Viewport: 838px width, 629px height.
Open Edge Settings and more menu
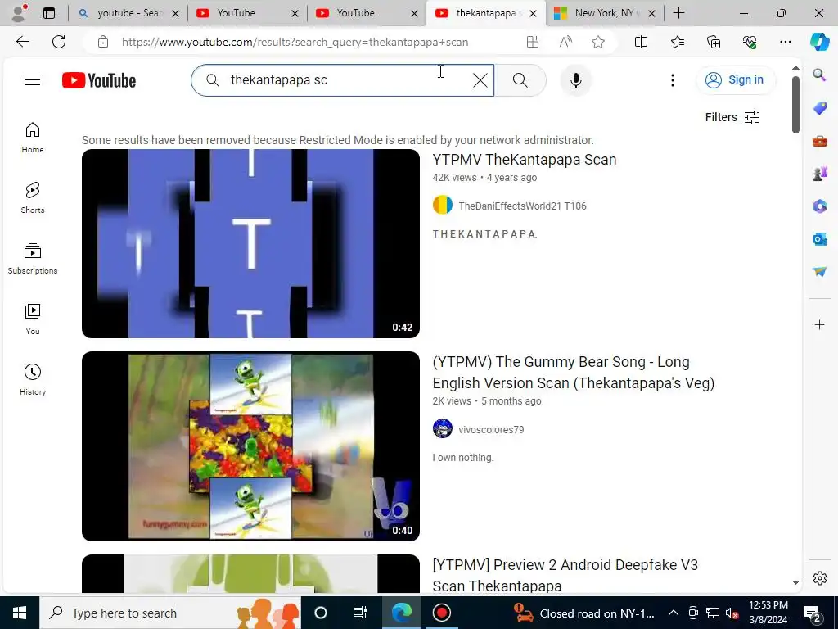tap(785, 42)
